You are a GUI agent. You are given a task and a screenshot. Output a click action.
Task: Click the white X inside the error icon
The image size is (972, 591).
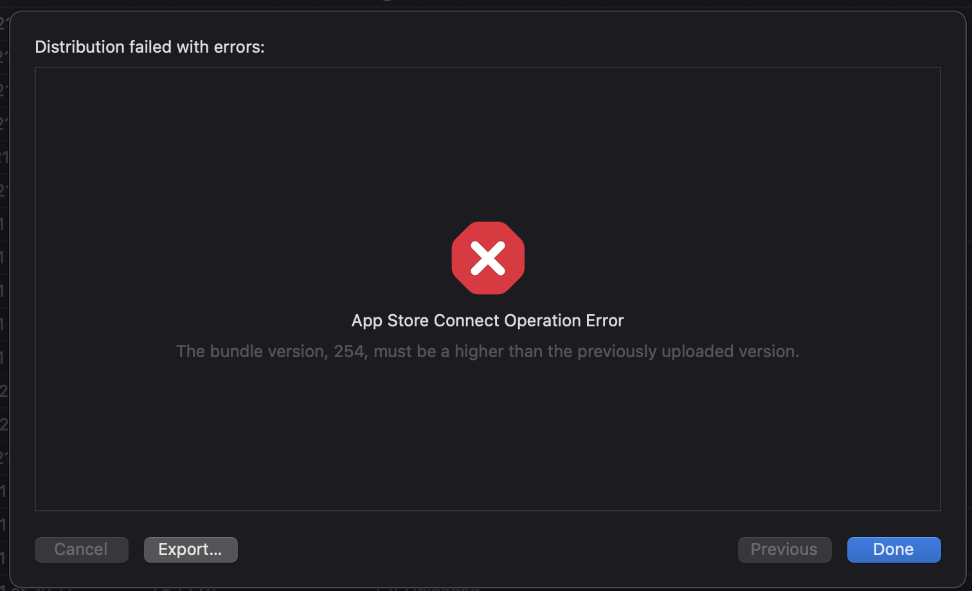click(x=488, y=258)
